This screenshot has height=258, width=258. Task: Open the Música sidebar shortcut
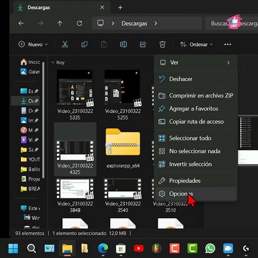pos(29,130)
